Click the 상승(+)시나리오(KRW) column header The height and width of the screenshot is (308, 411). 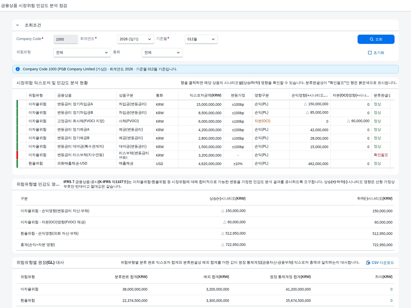pyautogui.click(x=227, y=198)
